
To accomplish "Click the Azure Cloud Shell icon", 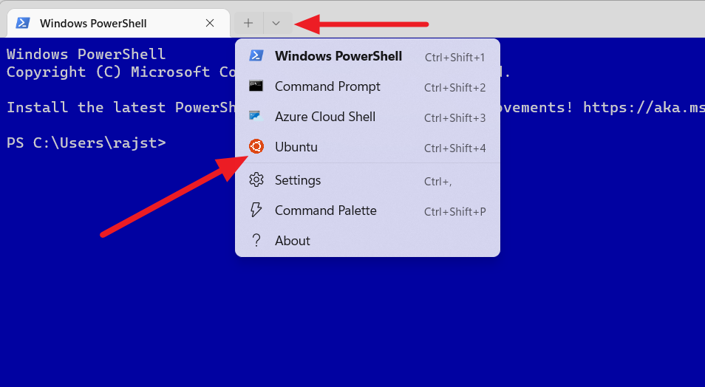I will 256,117.
